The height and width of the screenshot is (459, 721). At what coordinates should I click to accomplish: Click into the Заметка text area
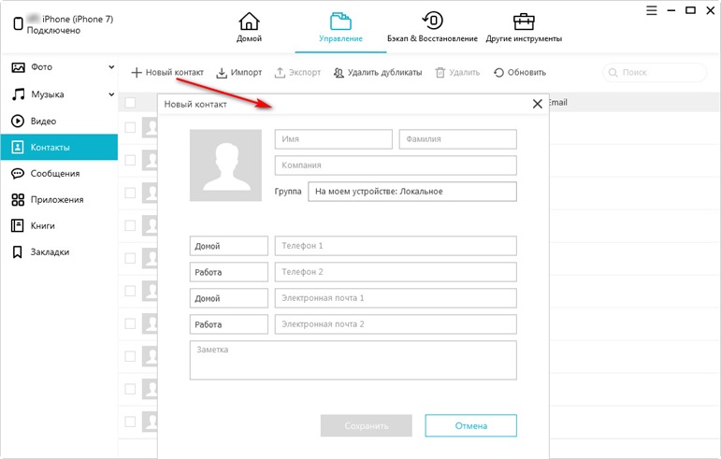point(353,360)
